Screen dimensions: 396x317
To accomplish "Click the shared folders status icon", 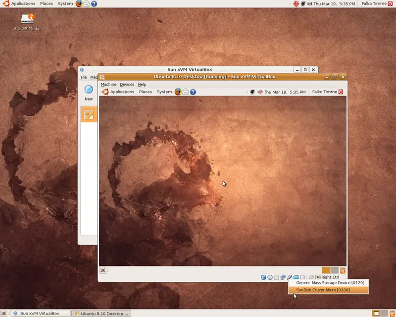I will click(x=296, y=277).
